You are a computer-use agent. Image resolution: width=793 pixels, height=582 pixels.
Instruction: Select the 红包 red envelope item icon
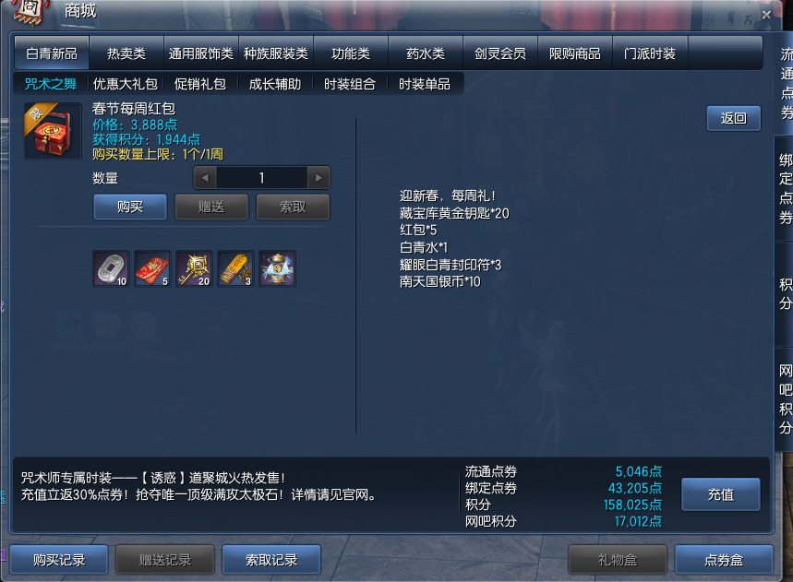click(x=152, y=268)
